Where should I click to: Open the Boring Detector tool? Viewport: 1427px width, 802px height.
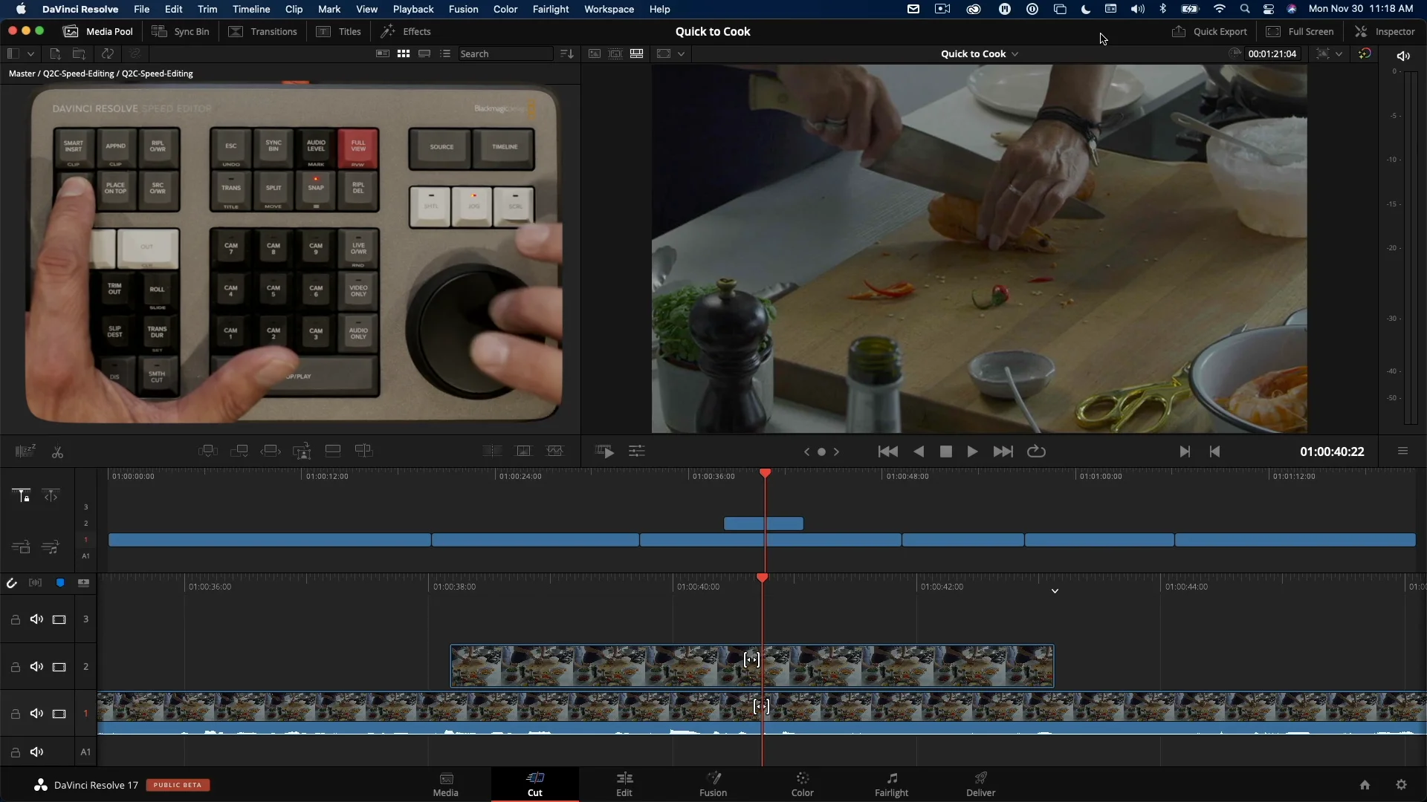(25, 451)
